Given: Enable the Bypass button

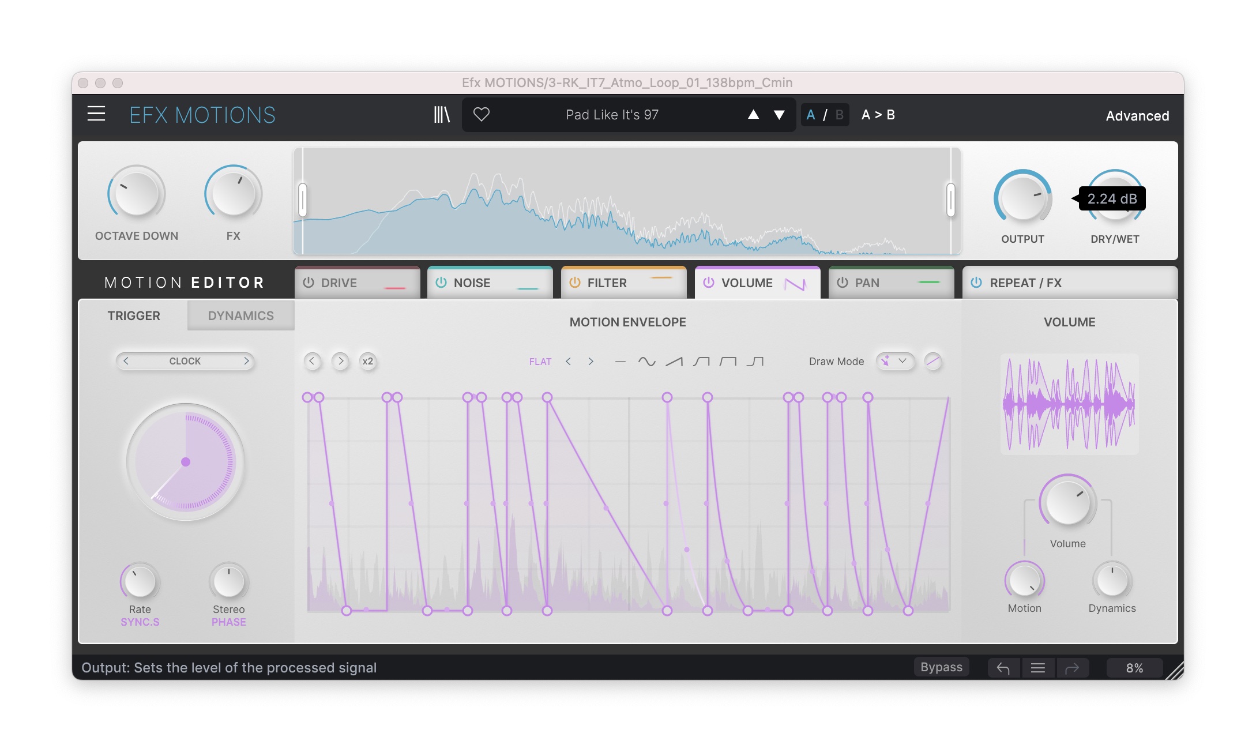Looking at the screenshot, I should point(941,667).
